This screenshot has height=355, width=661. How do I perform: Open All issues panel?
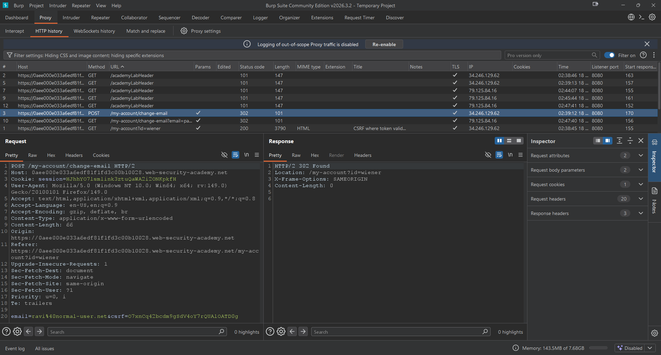pos(45,348)
